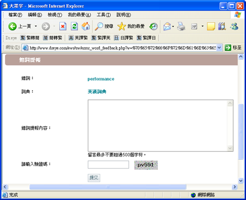Go back with the green Back arrow
This screenshot has height=200, width=246.
pyautogui.click(x=13, y=27)
